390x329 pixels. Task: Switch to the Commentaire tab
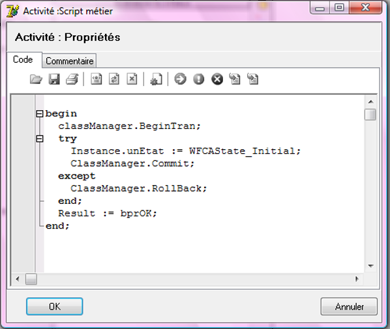click(69, 61)
